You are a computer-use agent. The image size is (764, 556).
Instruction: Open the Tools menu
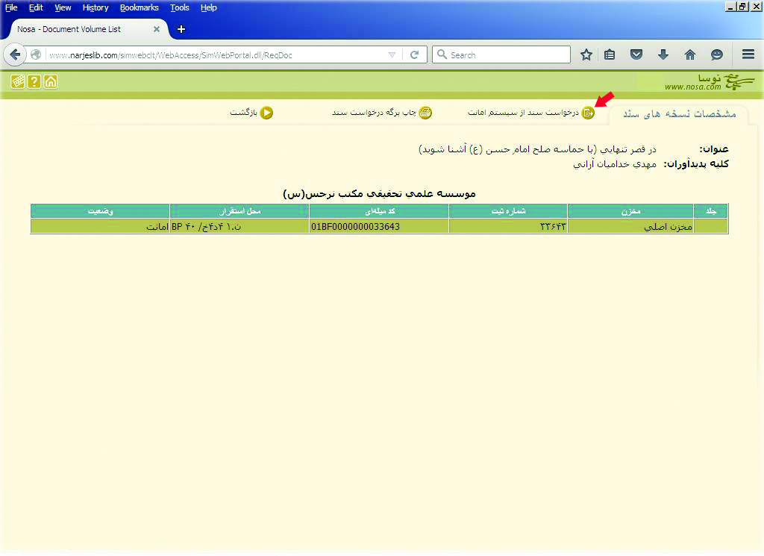point(179,7)
